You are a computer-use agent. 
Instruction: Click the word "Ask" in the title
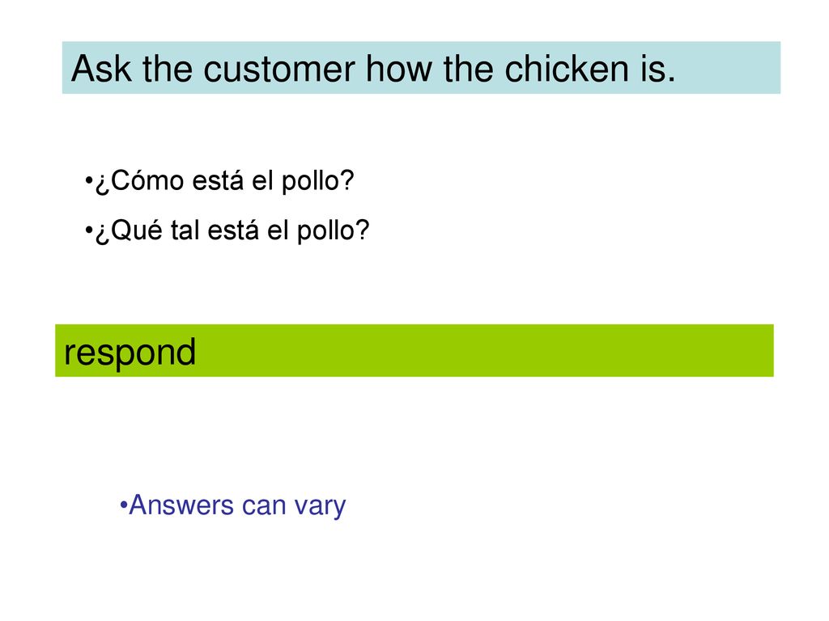click(x=101, y=69)
